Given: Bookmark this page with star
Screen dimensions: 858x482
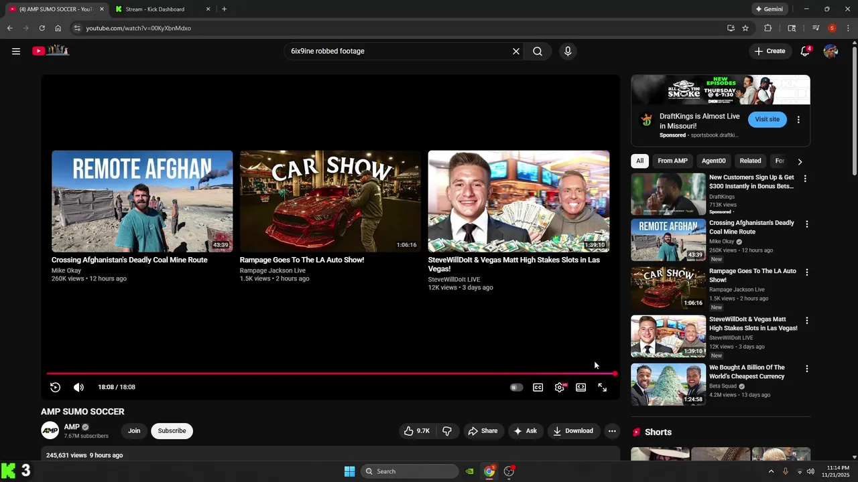Looking at the screenshot, I should (x=745, y=28).
